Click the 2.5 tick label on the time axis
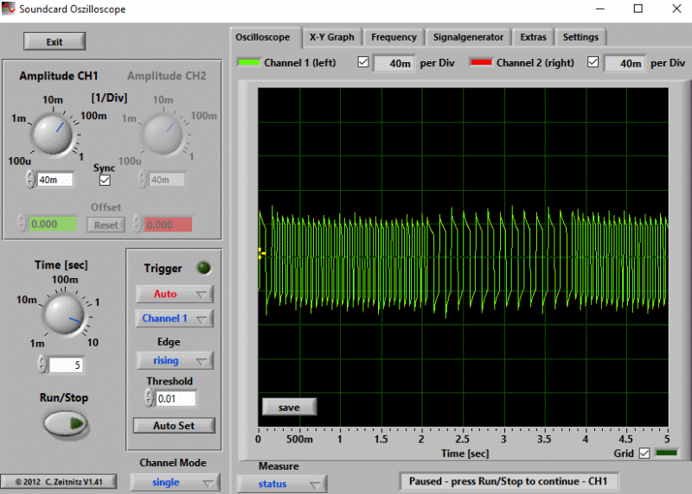The image size is (692, 494). click(x=463, y=439)
